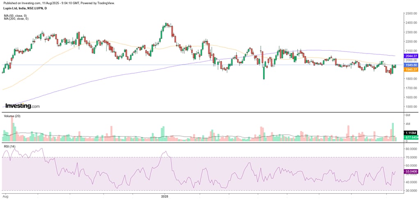Click the 30.0000 RSI axis label

pos(411,190)
